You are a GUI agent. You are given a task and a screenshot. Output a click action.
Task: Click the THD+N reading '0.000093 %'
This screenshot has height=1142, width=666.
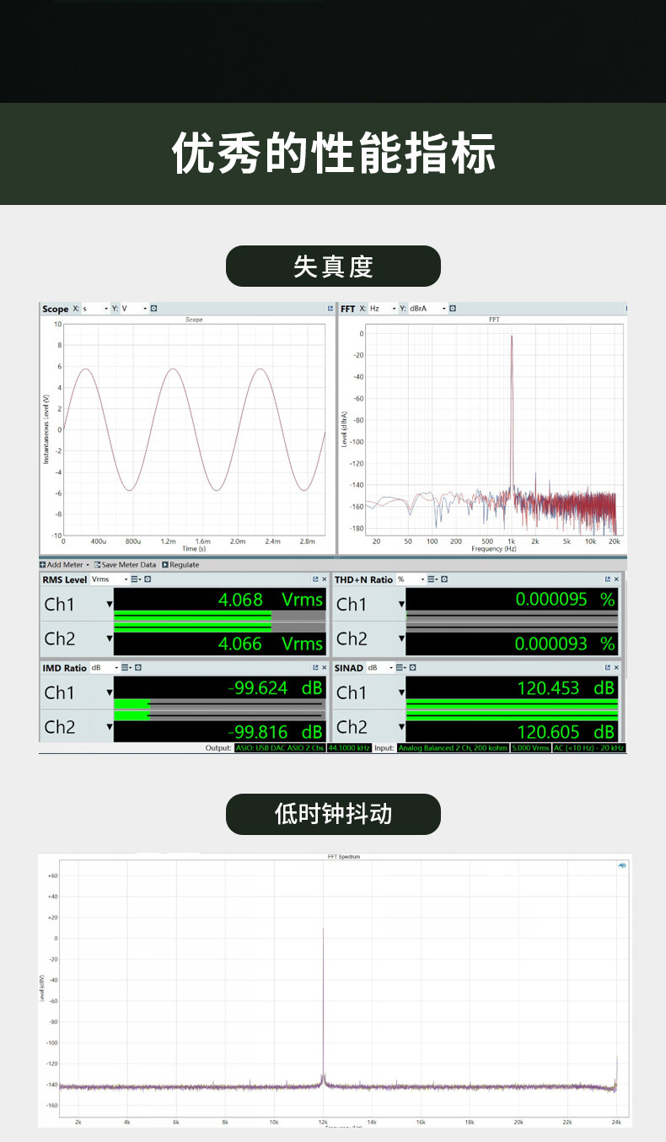[565, 644]
